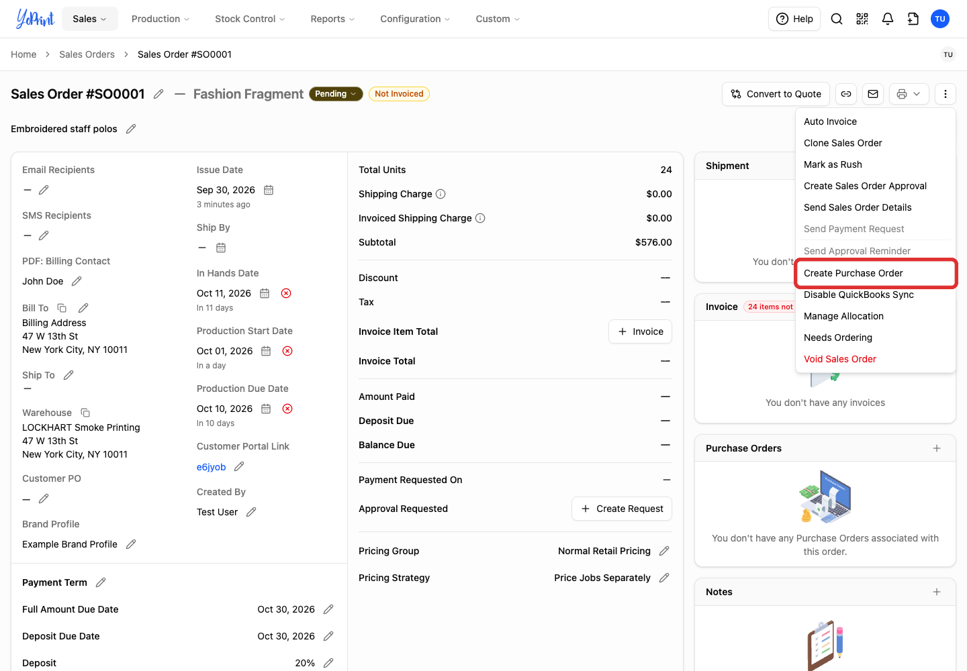Expand the Custom menu
Screen dimensions: 967x671
click(498, 19)
